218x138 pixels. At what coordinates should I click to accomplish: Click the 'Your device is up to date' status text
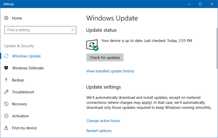point(147,41)
